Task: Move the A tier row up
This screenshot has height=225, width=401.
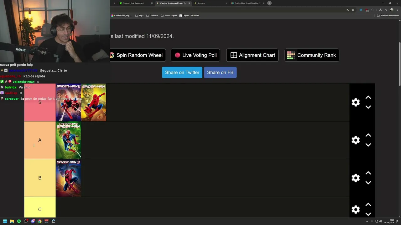Action: pos(368,135)
